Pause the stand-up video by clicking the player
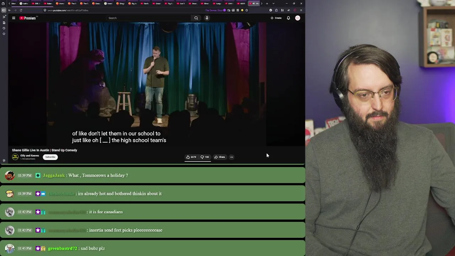Screen dimensions: 455x256 tap(156, 84)
